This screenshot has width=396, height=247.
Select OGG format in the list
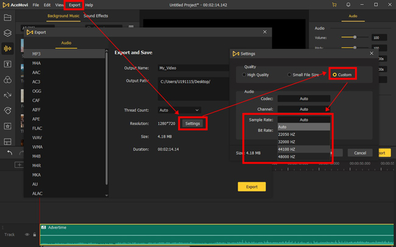(x=65, y=91)
